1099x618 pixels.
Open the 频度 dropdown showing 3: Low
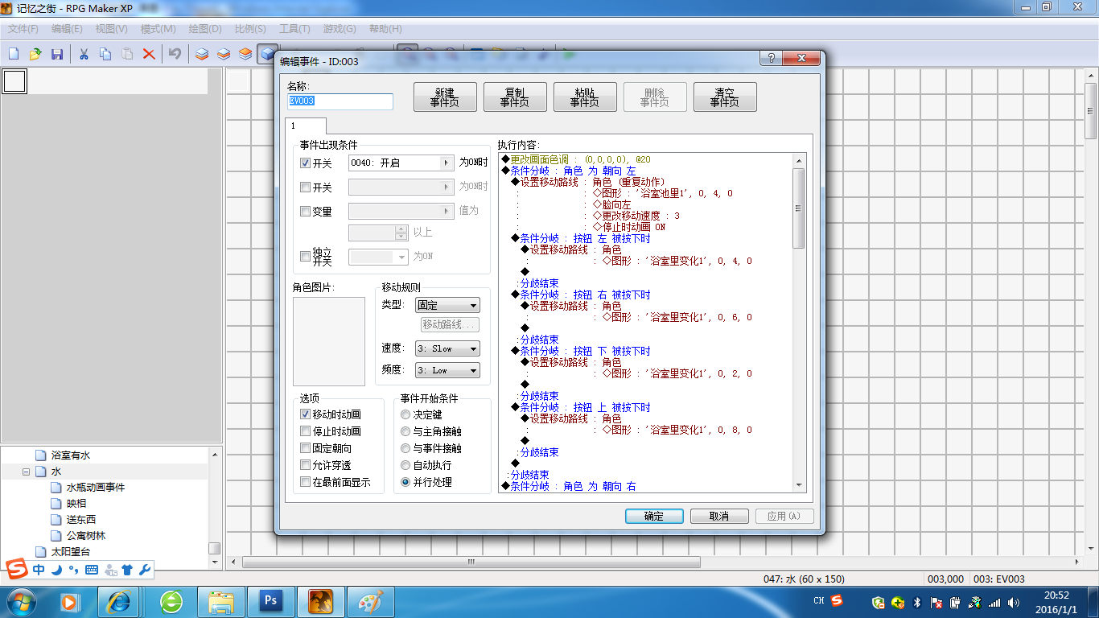pyautogui.click(x=447, y=370)
